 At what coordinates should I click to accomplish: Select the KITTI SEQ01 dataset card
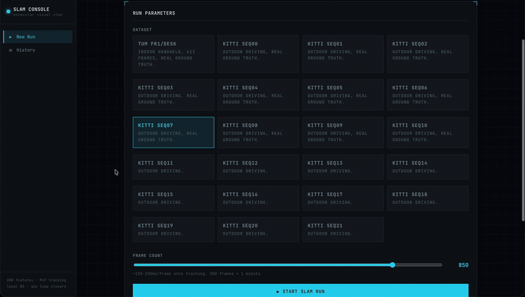tap(343, 54)
